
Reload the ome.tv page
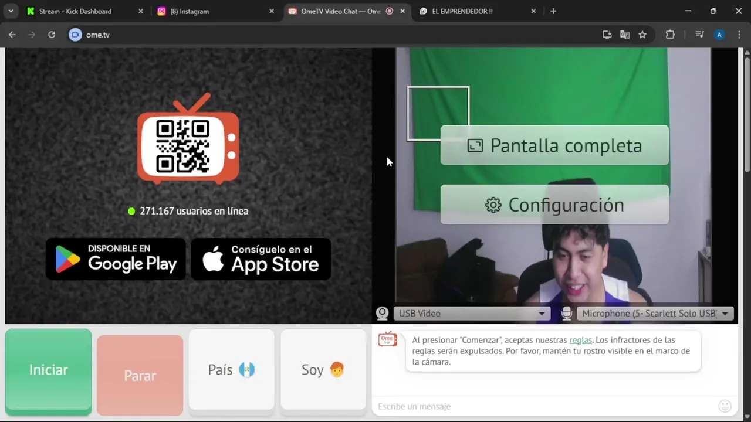[x=52, y=35]
